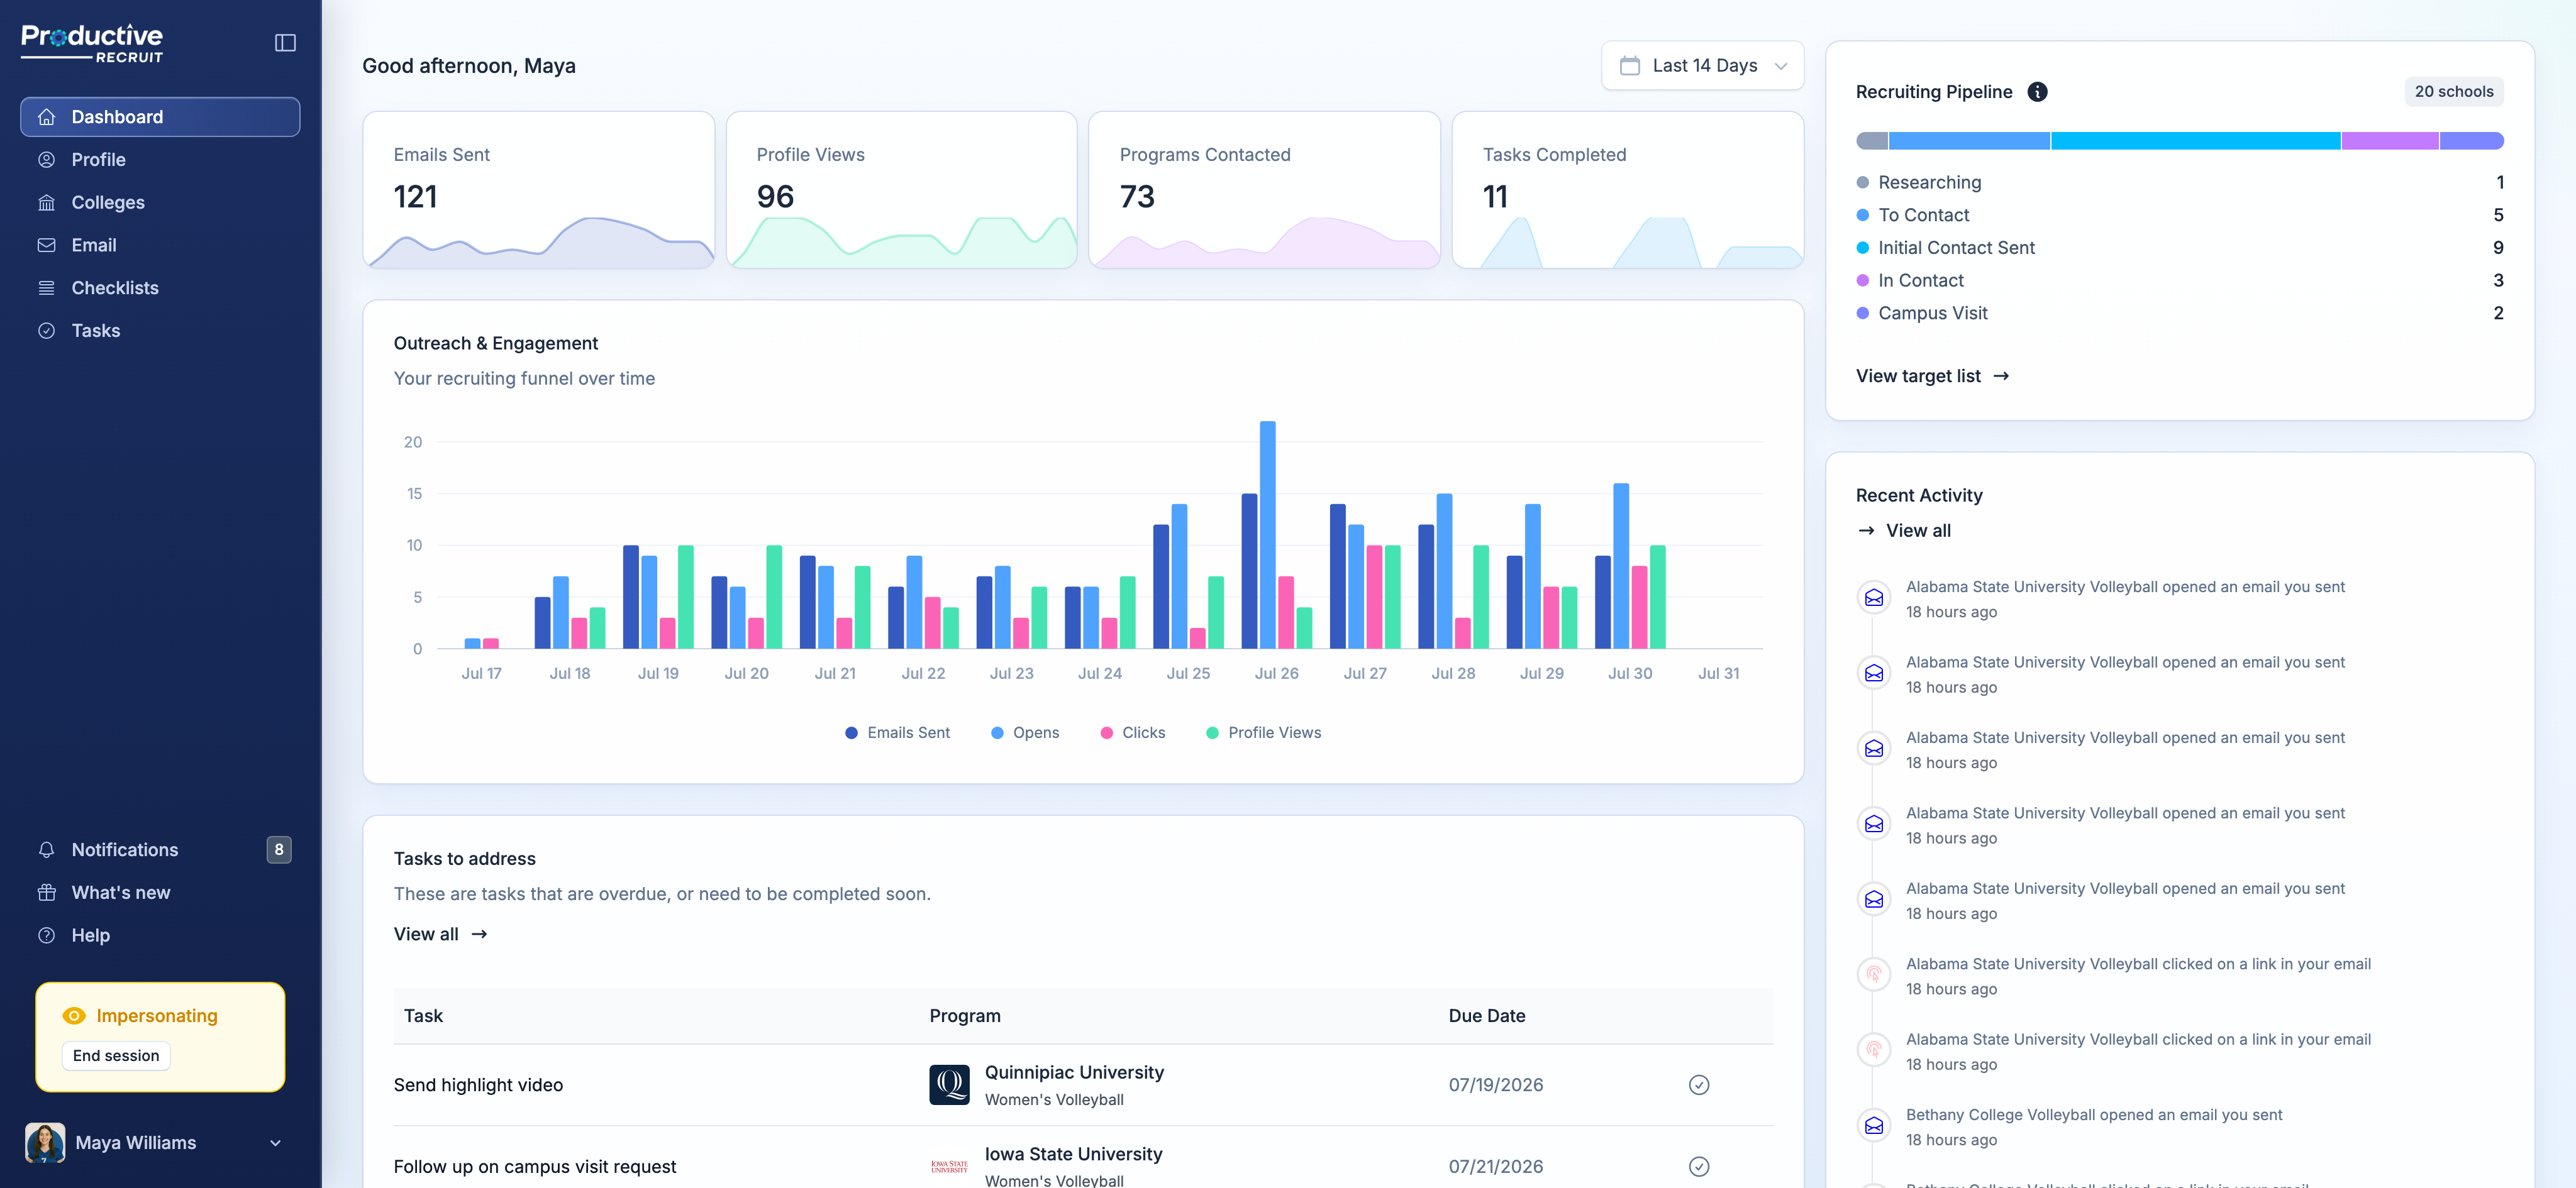This screenshot has width=2576, height=1188.
Task: Open View target list link
Action: [1932, 376]
